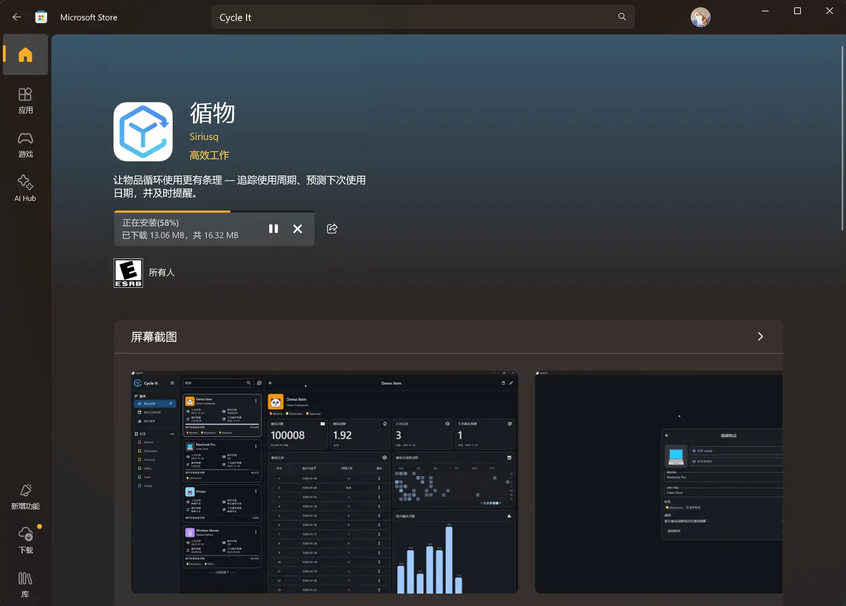Open the 库 (Library) page

(25, 585)
